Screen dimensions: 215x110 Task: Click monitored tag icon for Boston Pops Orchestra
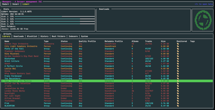click(178, 44)
